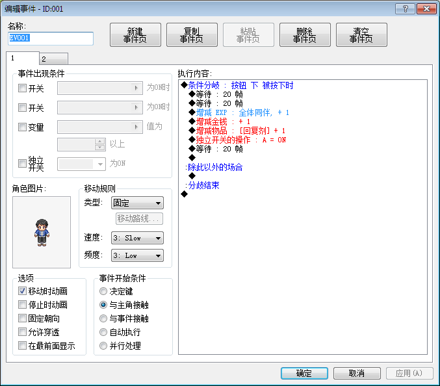Tick the 变量 condition checkbox
The width and height of the screenshot is (440, 386).
[x=22, y=127]
